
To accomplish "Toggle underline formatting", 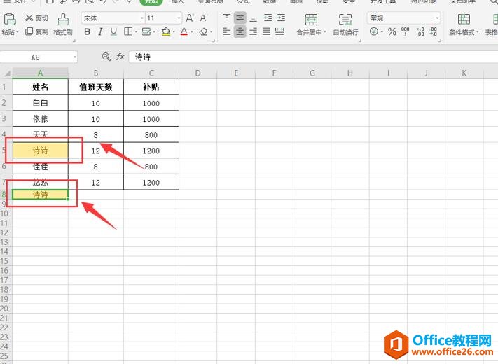I will (x=113, y=31).
